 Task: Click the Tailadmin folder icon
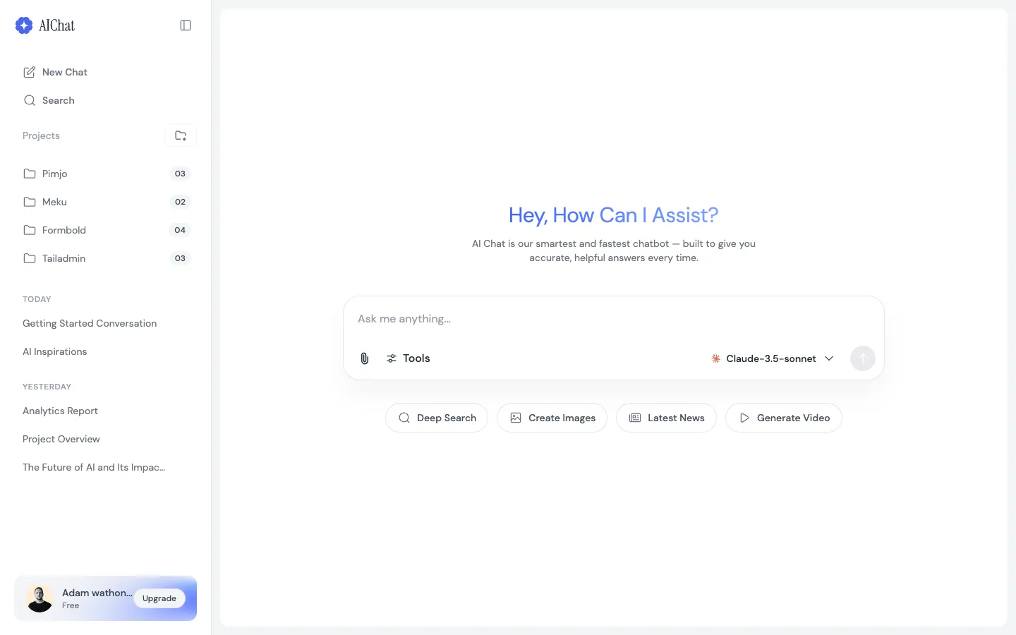tap(30, 258)
